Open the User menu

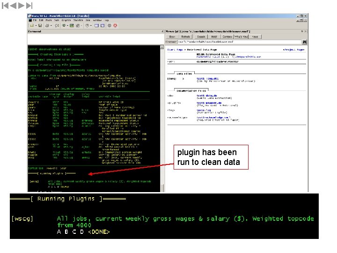click(88, 20)
